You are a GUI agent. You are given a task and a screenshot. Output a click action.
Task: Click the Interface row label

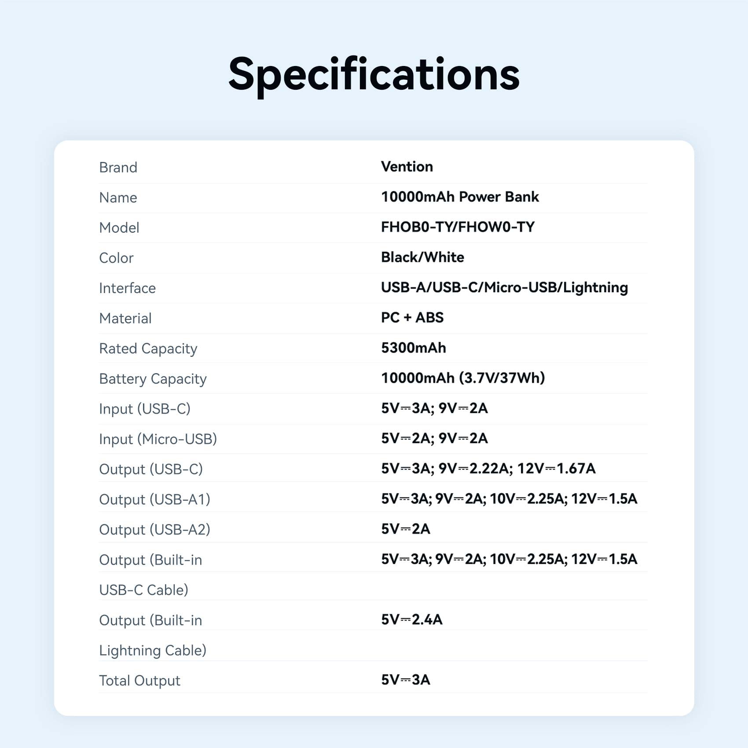click(127, 288)
